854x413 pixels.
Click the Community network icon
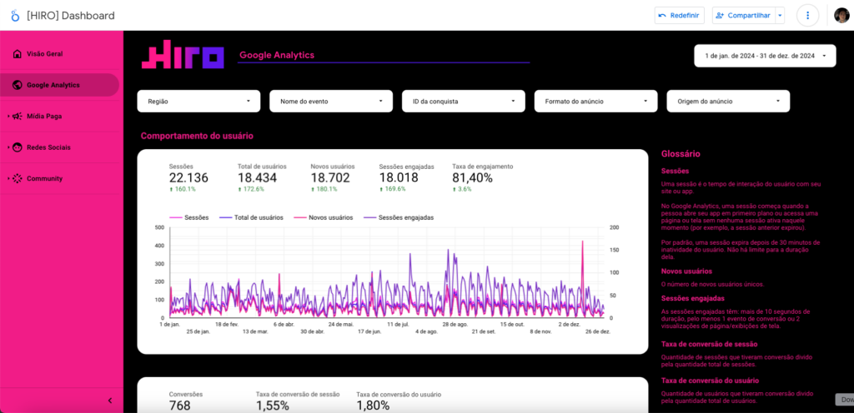(17, 178)
